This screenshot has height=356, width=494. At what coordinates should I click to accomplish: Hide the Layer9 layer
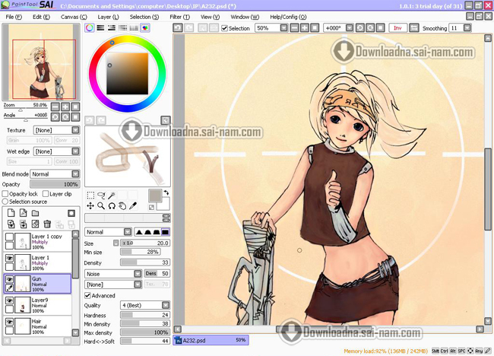(9, 300)
